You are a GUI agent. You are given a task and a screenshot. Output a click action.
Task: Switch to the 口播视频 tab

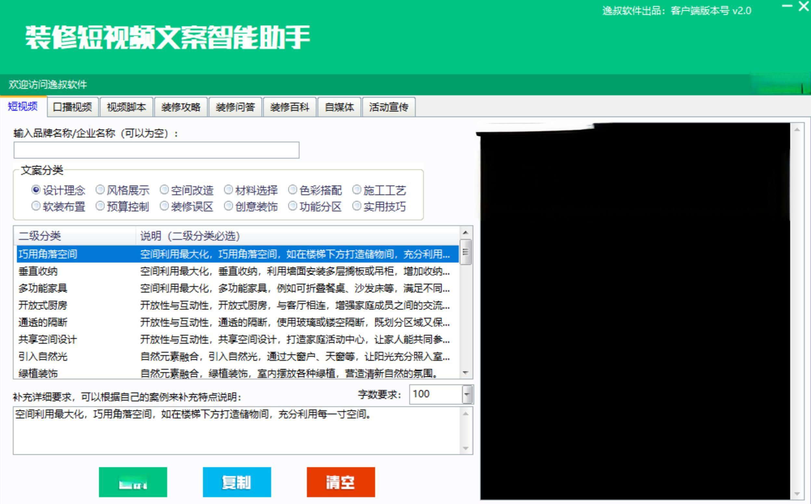point(73,107)
